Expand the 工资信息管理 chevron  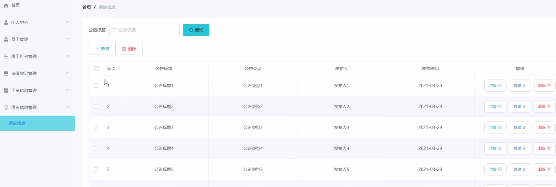[x=67, y=90]
